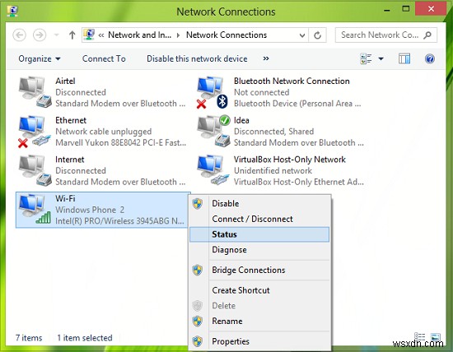The height and width of the screenshot is (352, 453).
Task: Click the breadcrumb separator arrow
Action: (x=178, y=35)
